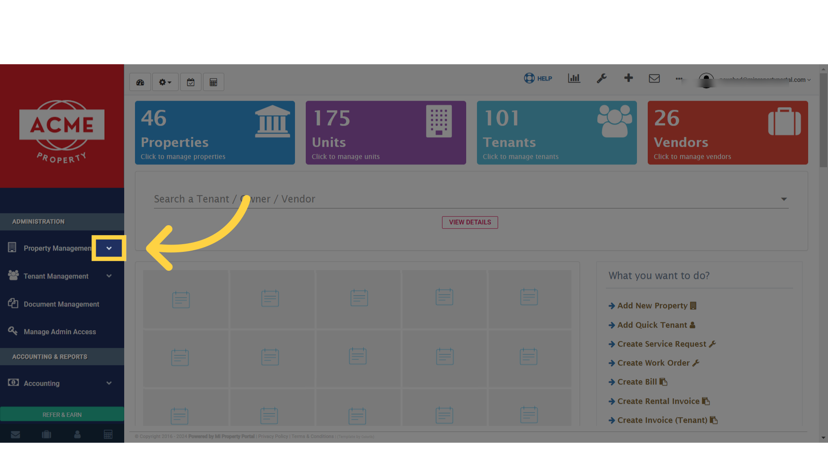Screen dimensions: 828x465
Task: Open the dashboard speedometer icon
Action: coord(140,82)
